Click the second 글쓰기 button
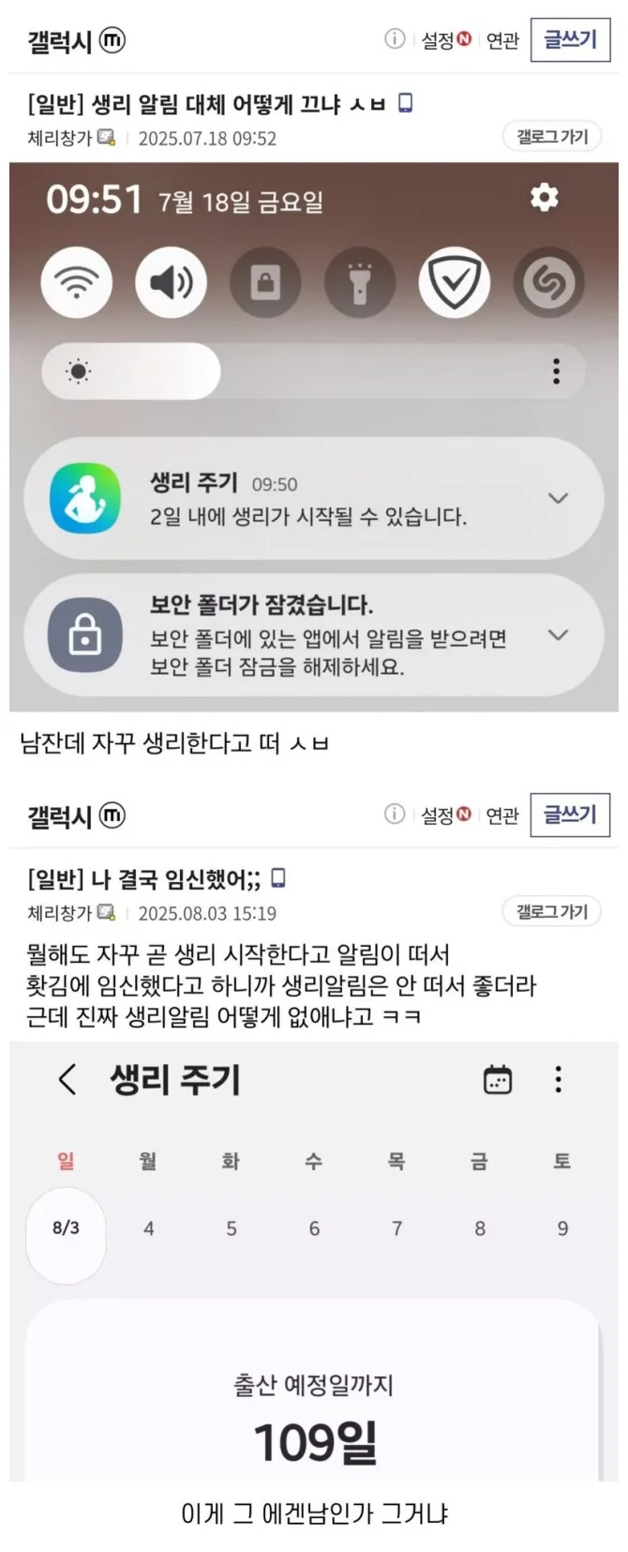Viewport: 628px width, 1552px height. [x=570, y=814]
